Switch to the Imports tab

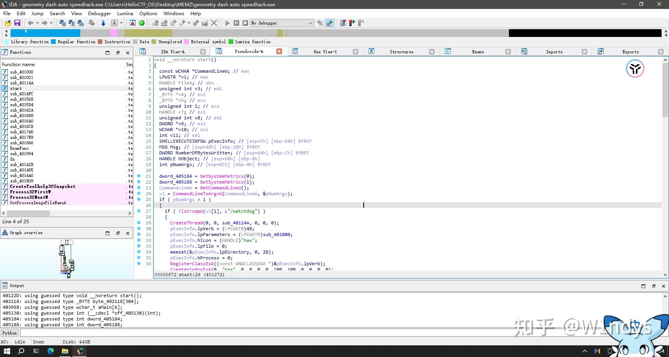click(x=554, y=52)
